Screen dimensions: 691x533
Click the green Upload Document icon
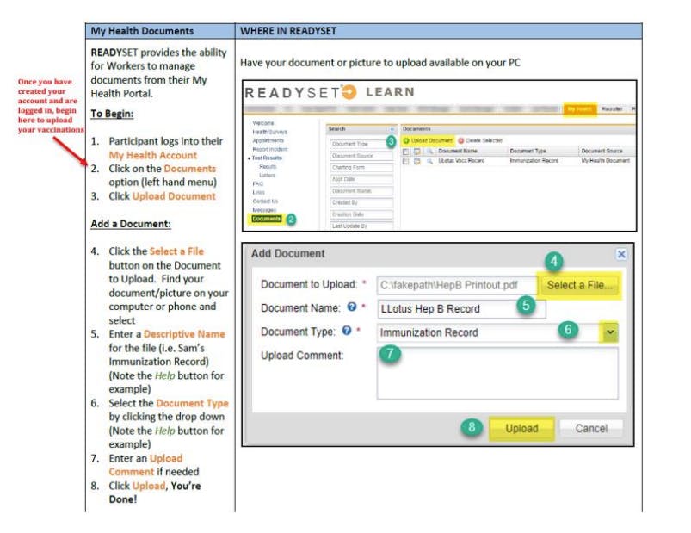(406, 140)
